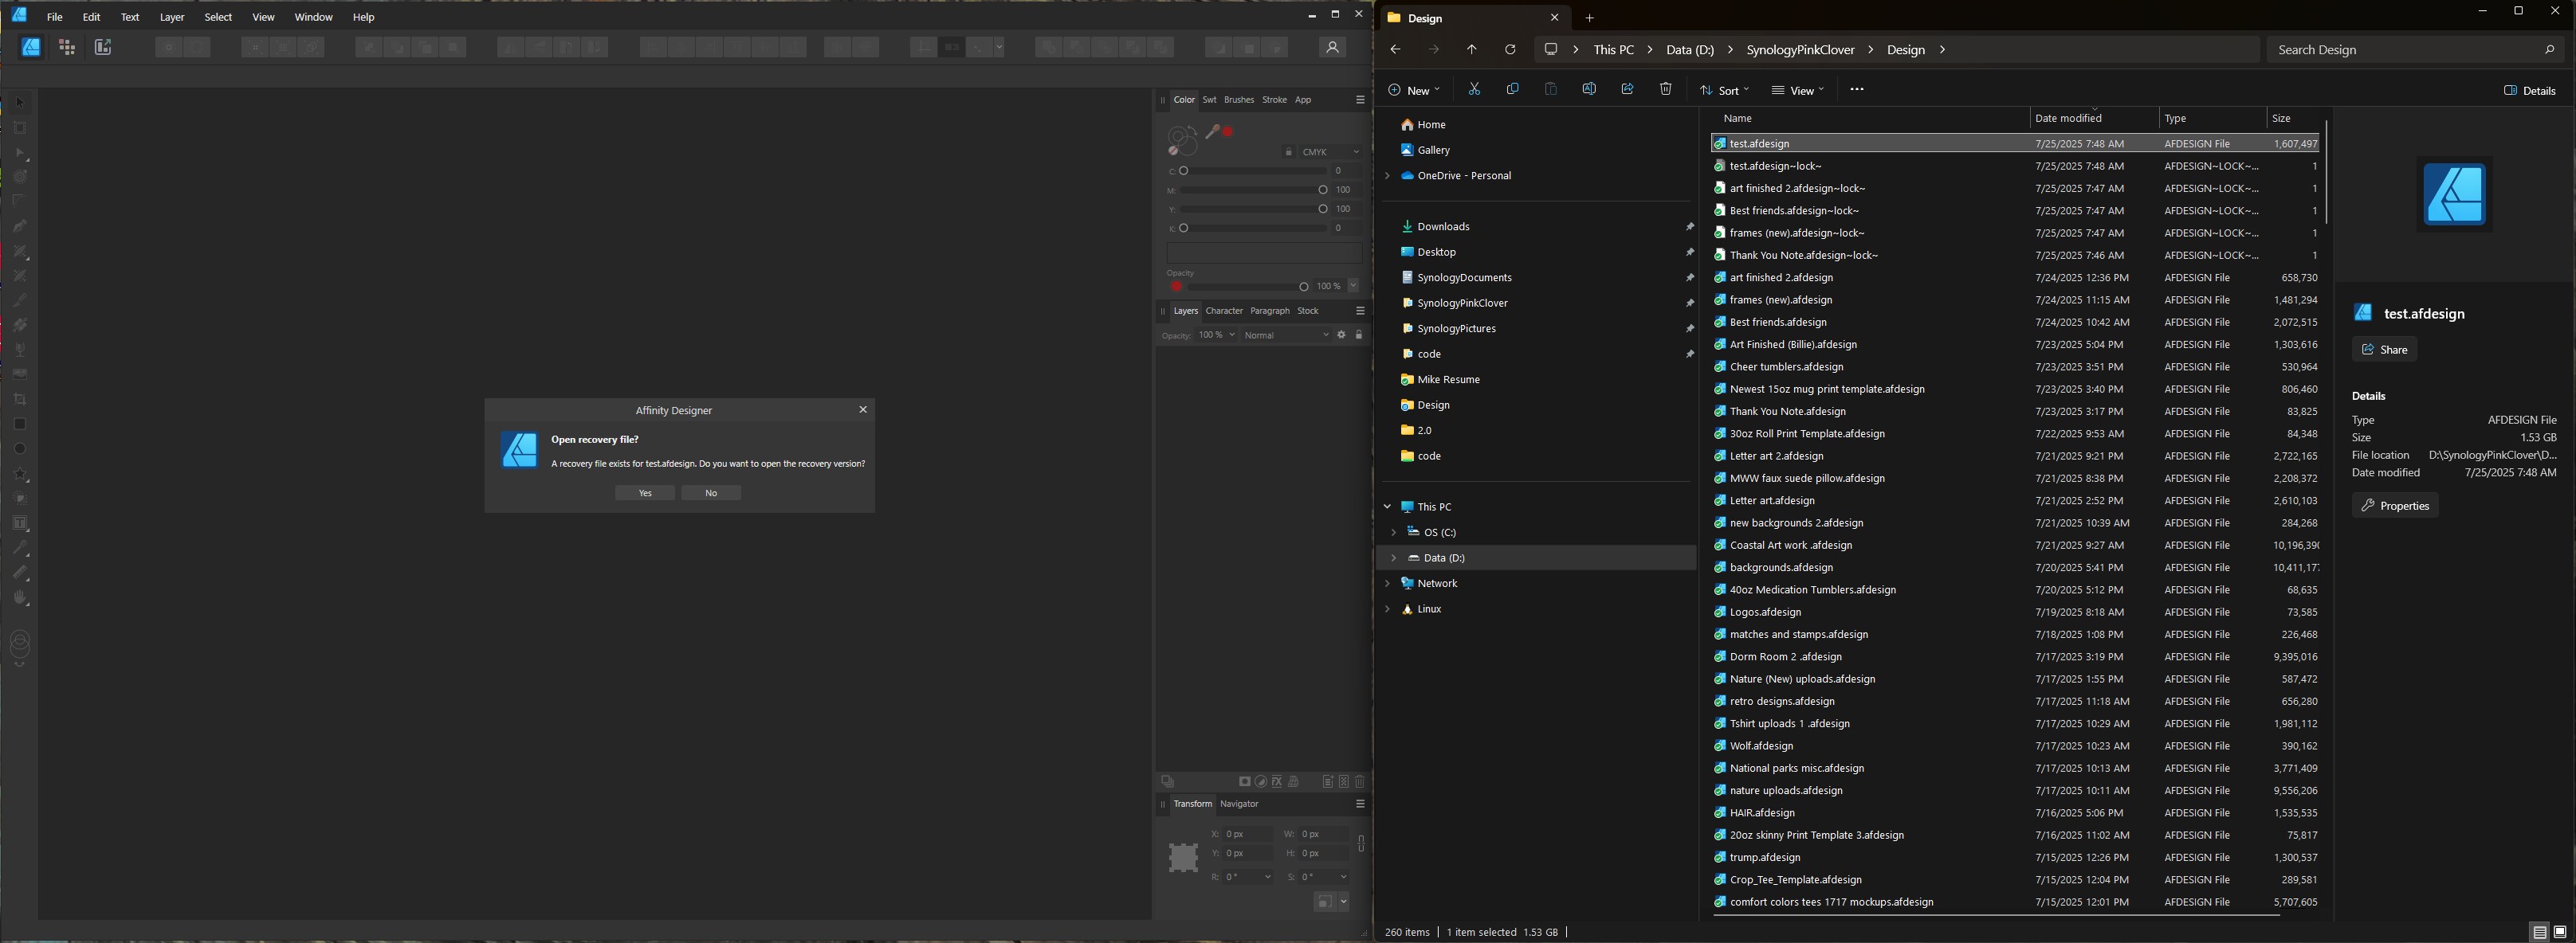Open Properties button in details pane
This screenshot has width=2576, height=943.
(2395, 506)
